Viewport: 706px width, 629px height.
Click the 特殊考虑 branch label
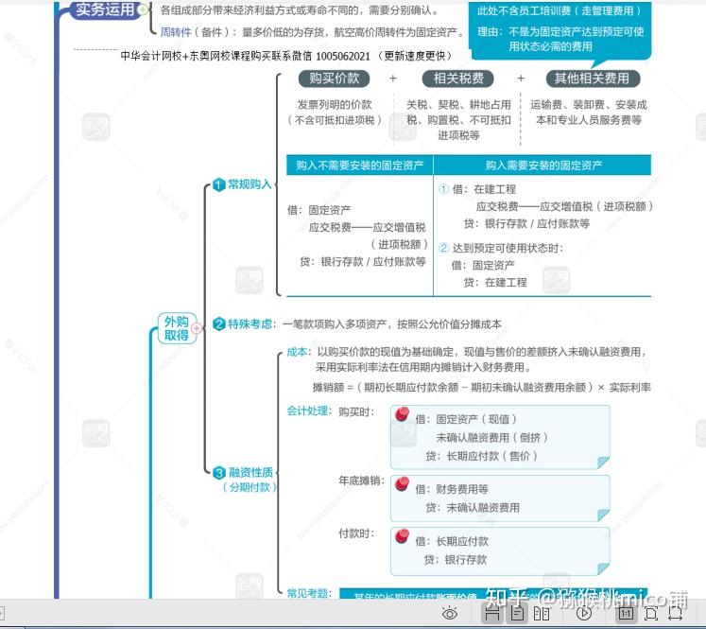(x=250, y=323)
